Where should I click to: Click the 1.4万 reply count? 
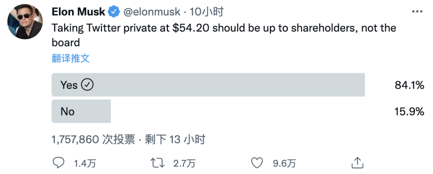point(85,163)
